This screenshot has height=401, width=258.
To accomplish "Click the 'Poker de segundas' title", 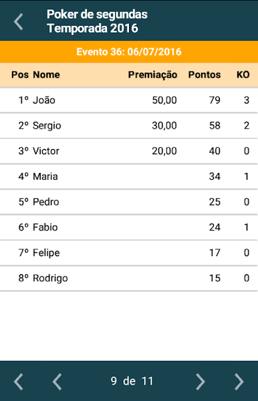I will (x=97, y=14).
